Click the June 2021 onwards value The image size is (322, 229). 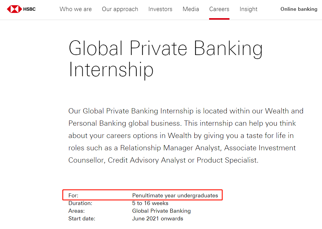pos(158,219)
